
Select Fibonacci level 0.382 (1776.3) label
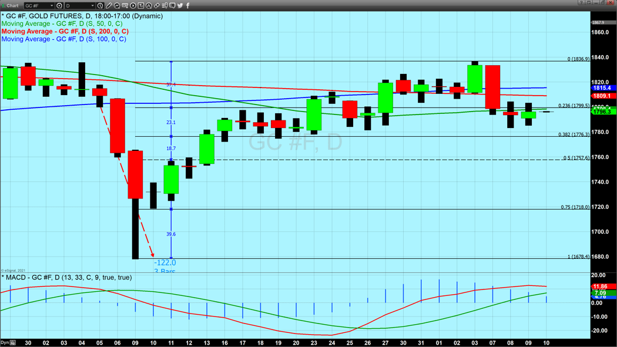tap(574, 134)
